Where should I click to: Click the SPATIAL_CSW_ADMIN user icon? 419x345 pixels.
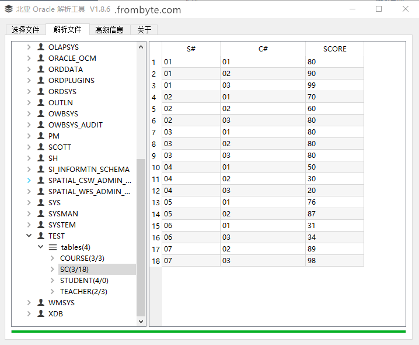click(x=41, y=180)
